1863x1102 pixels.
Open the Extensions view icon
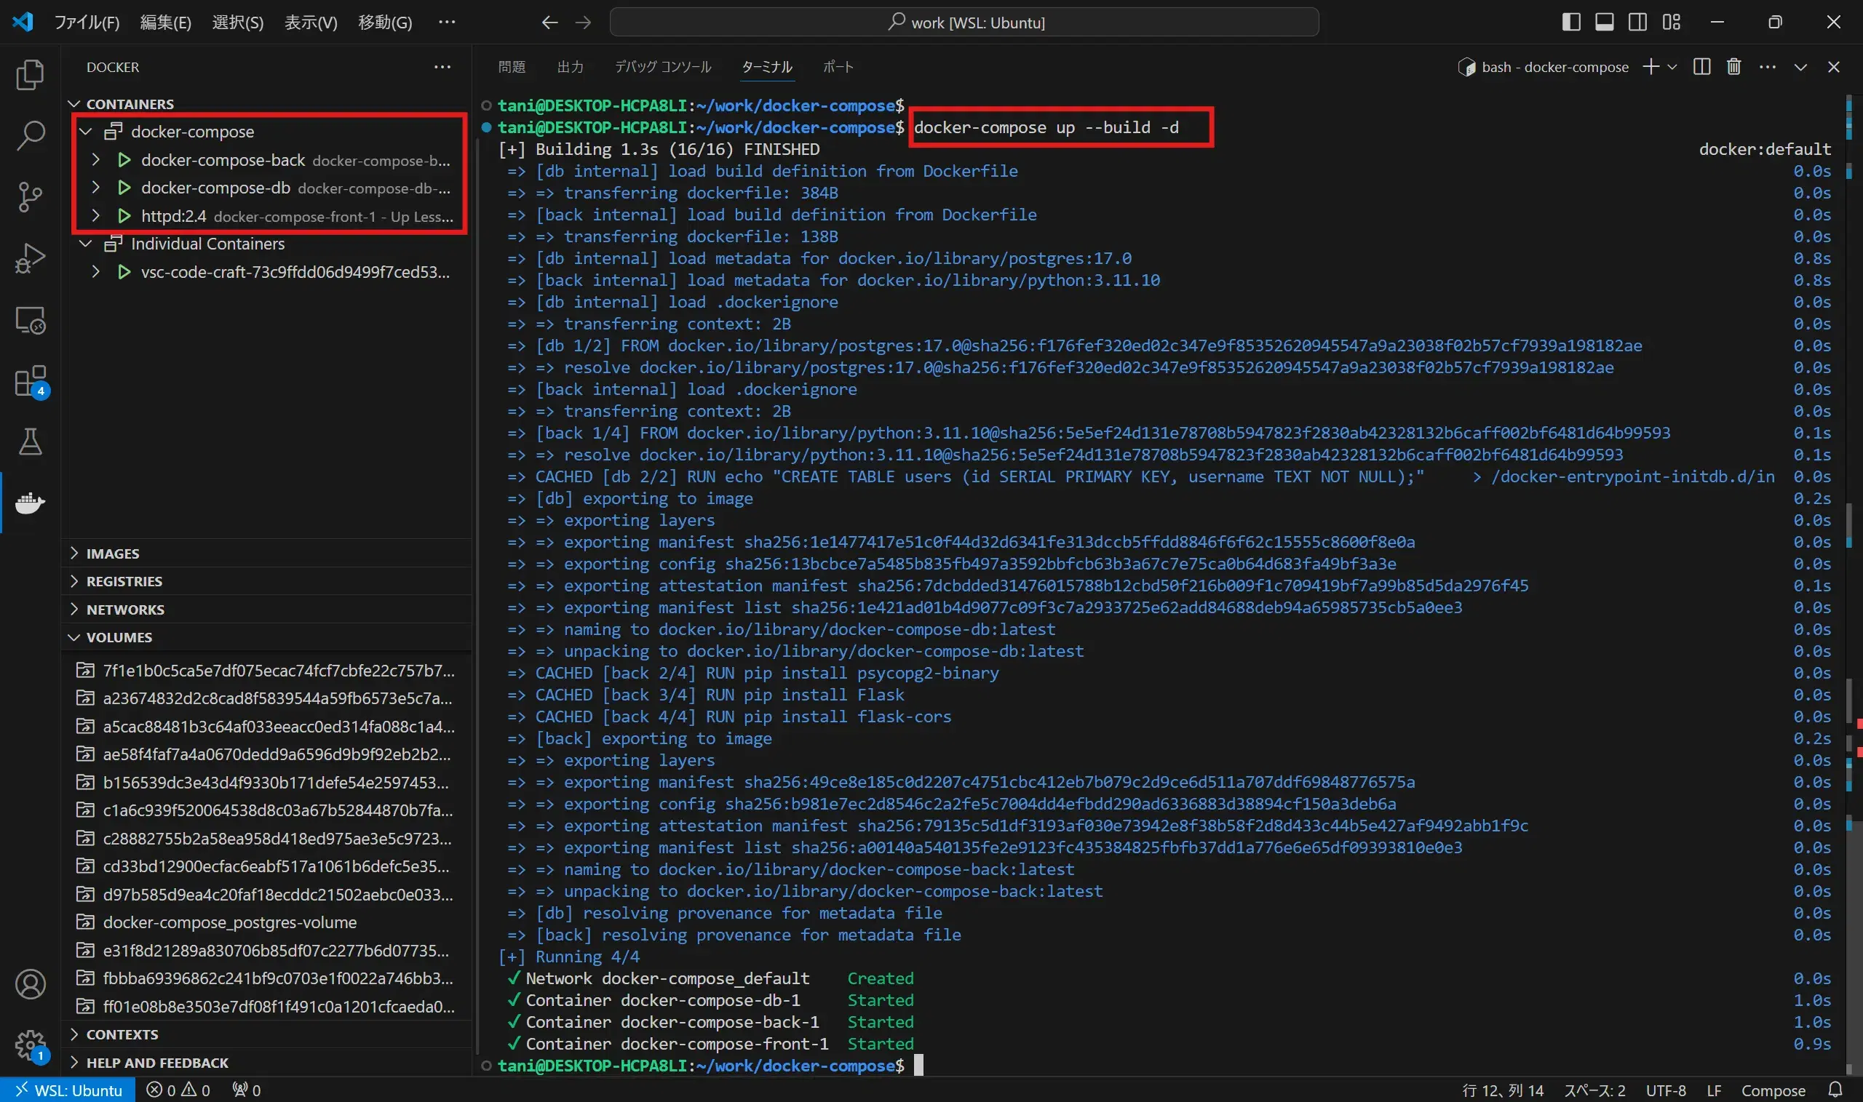click(30, 381)
